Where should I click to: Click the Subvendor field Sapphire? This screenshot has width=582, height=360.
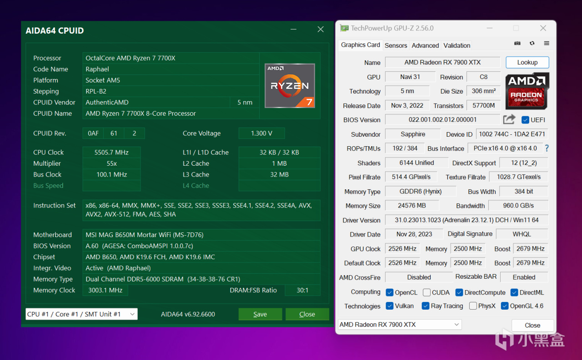click(x=413, y=134)
